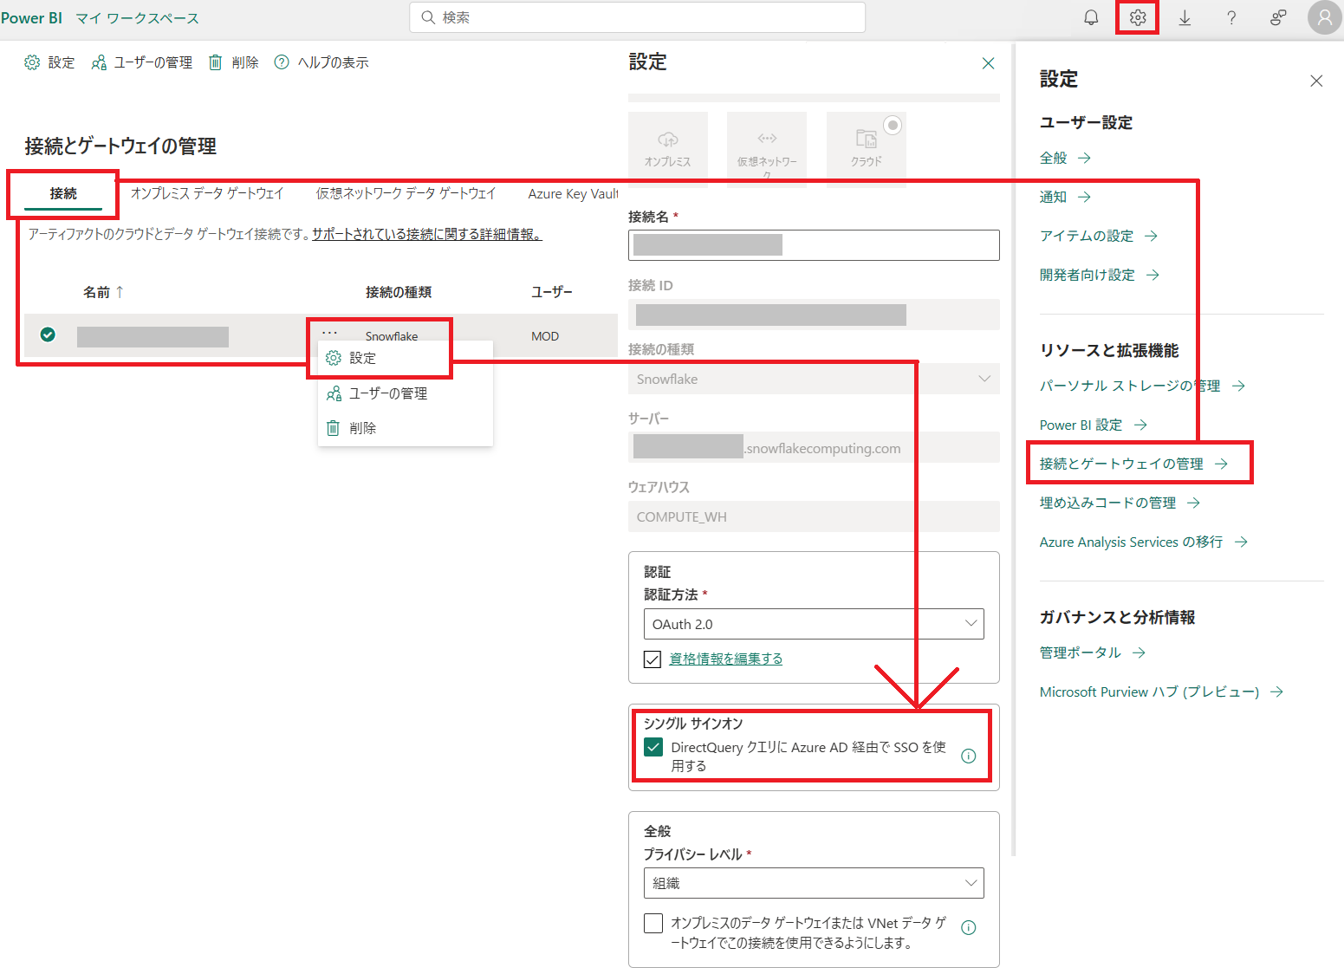Click the Power BI logo text
Screen dimensions: 1344x974
pos(31,18)
